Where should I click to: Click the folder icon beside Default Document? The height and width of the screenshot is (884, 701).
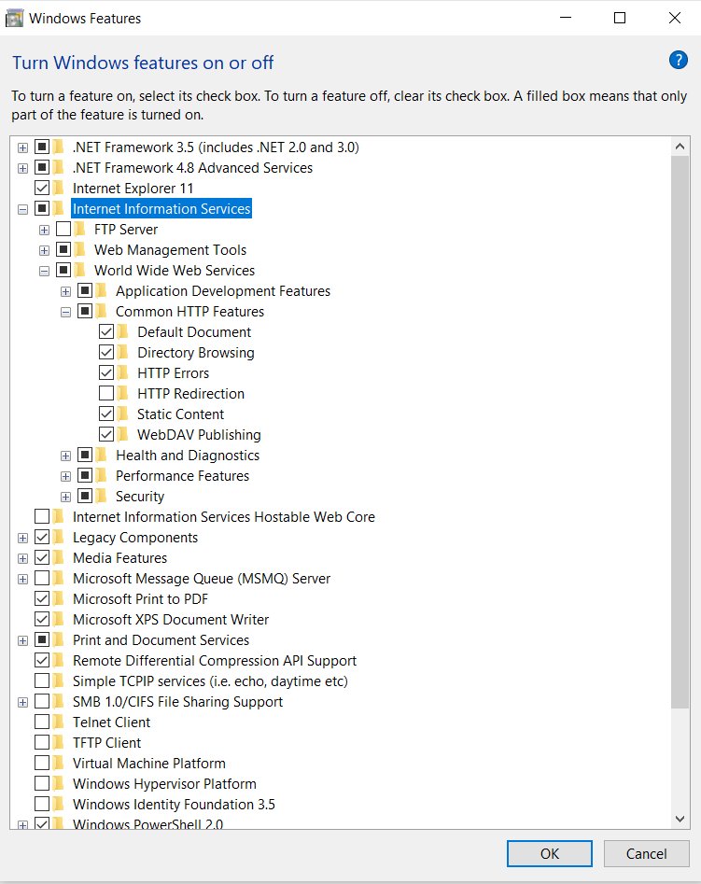click(123, 332)
